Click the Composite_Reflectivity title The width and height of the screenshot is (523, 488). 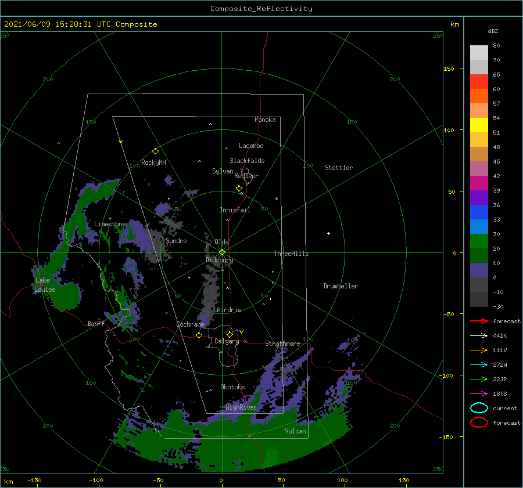tap(261, 9)
